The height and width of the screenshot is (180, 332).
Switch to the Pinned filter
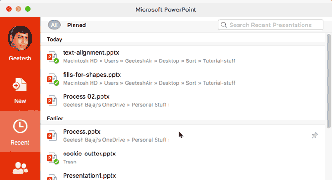76,25
